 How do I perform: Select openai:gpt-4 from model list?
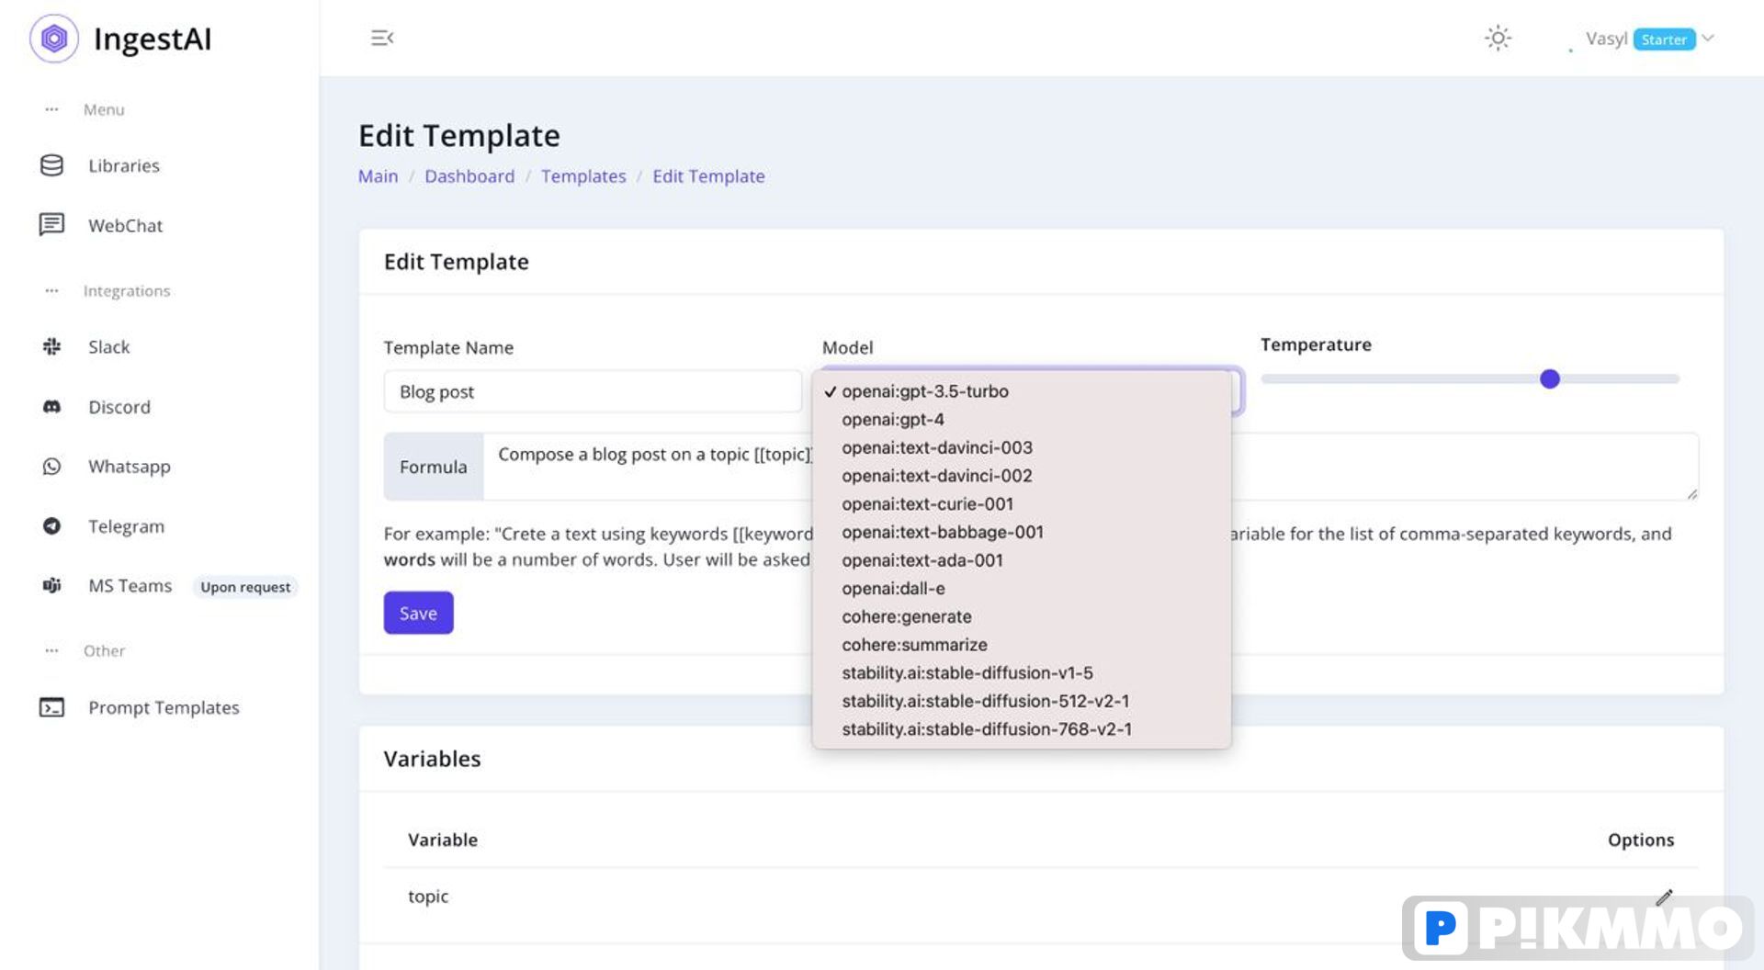pyautogui.click(x=1022, y=420)
